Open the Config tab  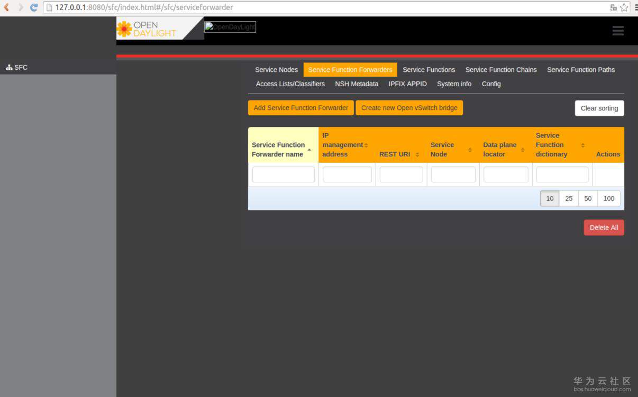[491, 84]
